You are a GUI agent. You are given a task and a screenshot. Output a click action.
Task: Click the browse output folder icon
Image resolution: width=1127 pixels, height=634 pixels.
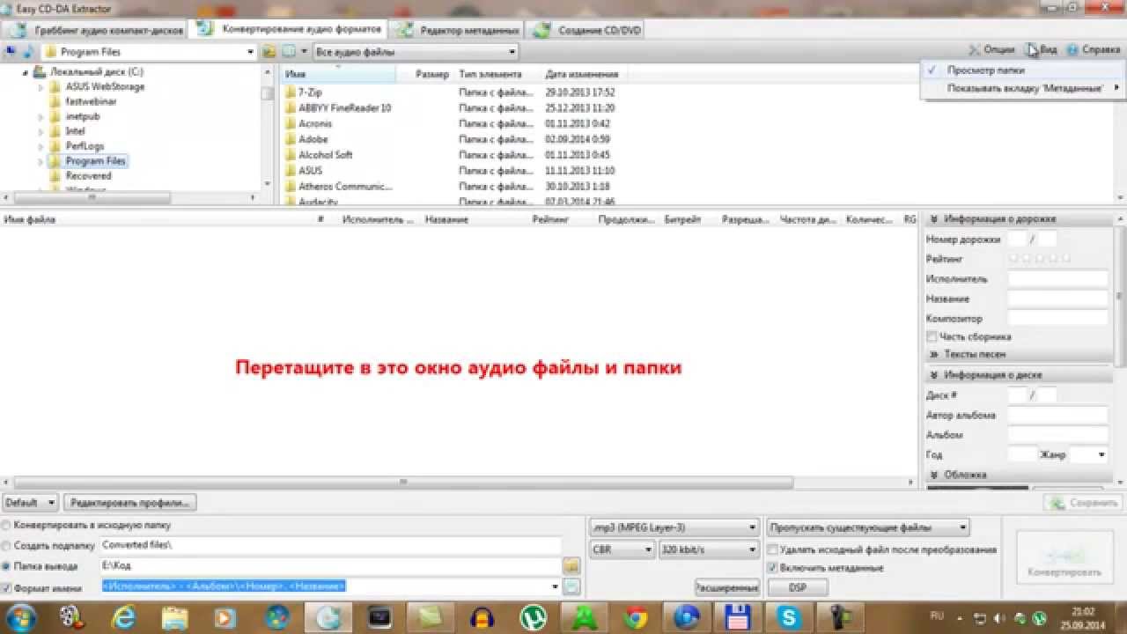(571, 565)
